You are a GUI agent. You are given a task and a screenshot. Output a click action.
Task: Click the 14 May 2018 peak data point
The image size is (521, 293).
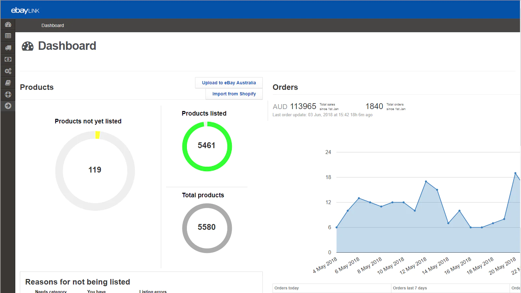pyautogui.click(x=426, y=181)
